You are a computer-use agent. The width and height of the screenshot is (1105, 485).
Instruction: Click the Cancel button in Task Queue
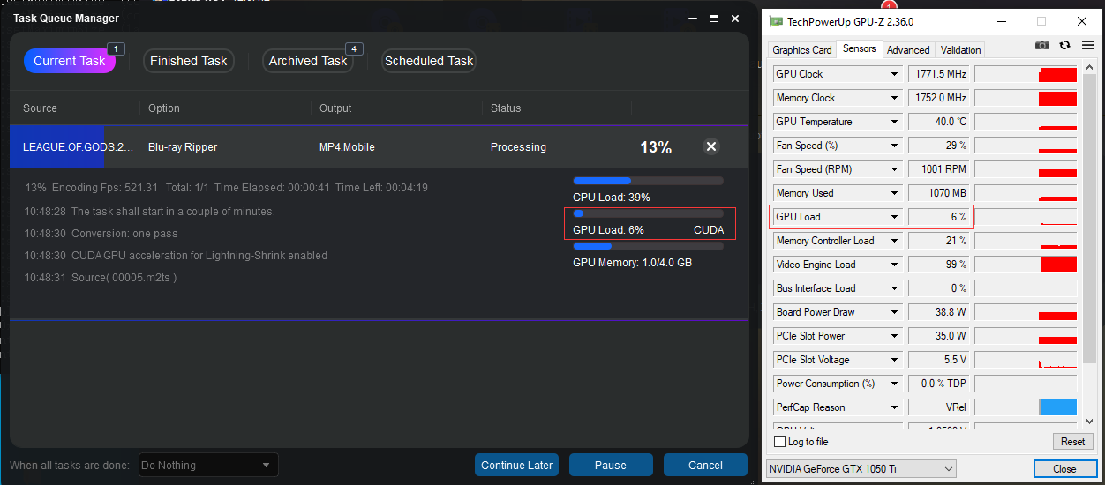click(706, 466)
